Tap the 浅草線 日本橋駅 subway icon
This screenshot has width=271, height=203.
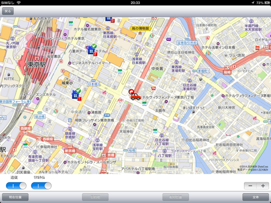[x=136, y=54]
